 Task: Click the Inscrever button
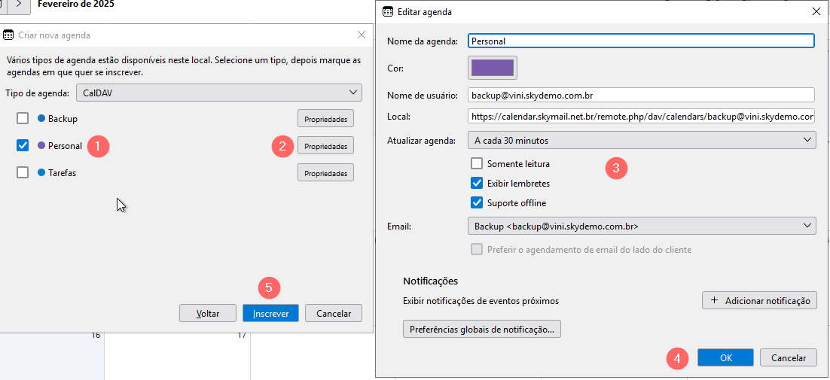[270, 313]
